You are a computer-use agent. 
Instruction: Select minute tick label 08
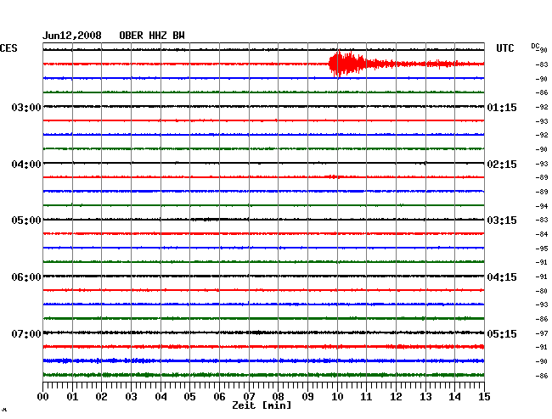[x=278, y=397]
